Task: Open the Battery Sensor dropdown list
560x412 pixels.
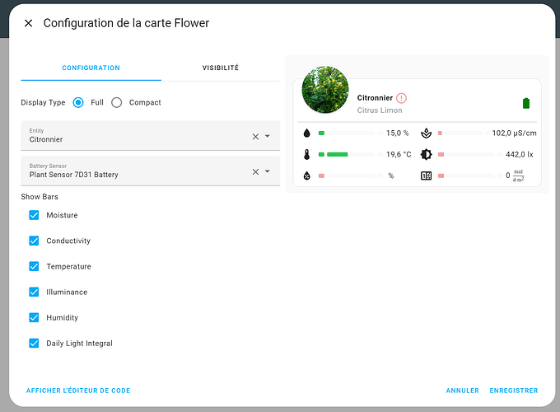Action: (x=268, y=171)
